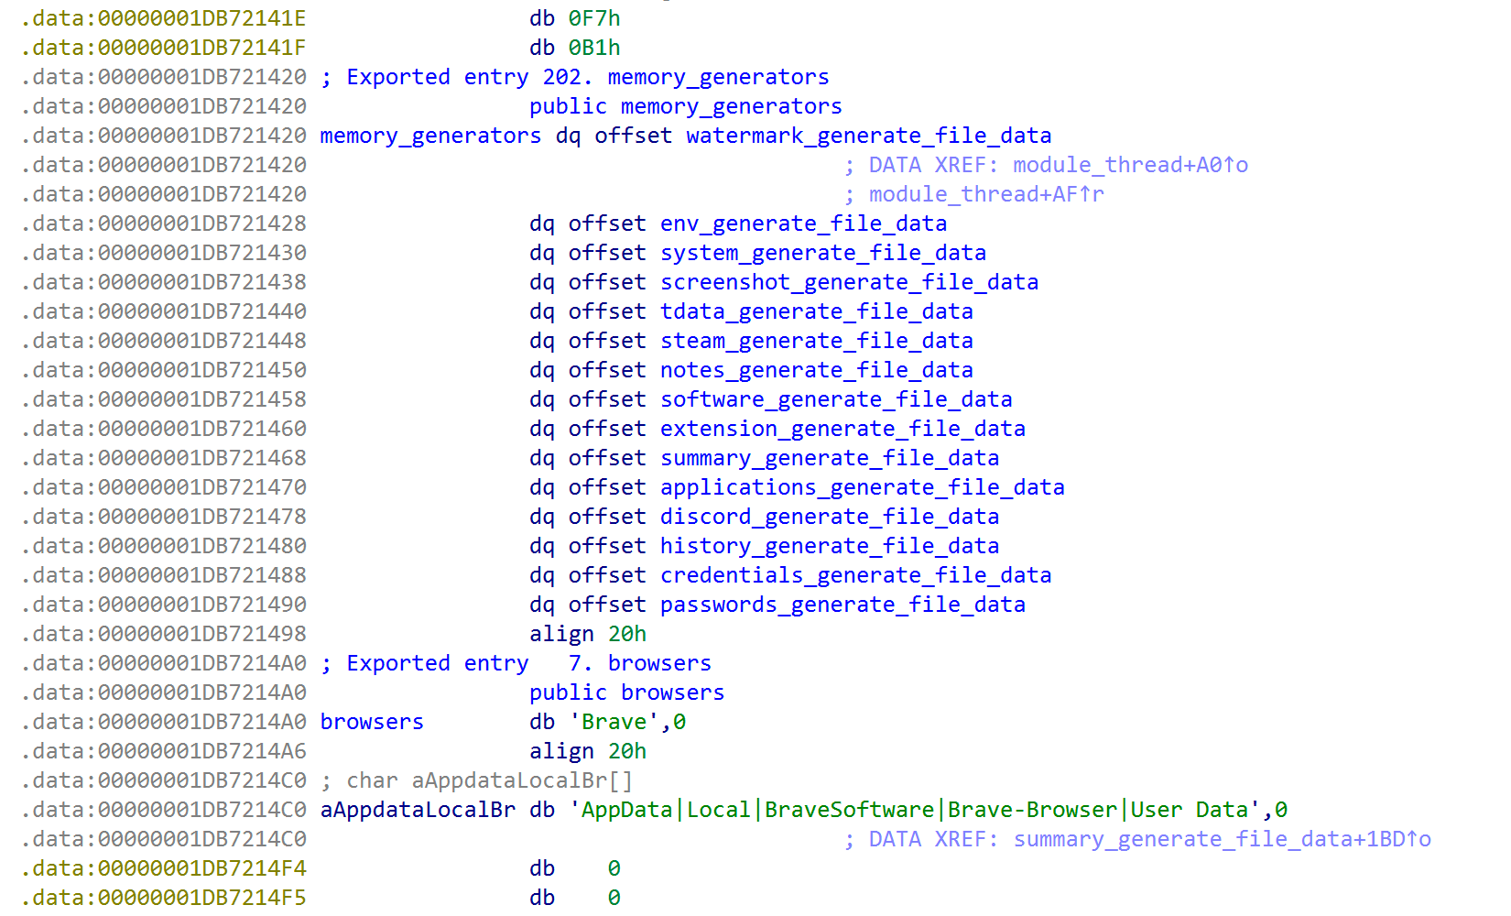Screen dimensions: 1511x916
Task: Follow software_generate_file_data offset
Action: [835, 398]
